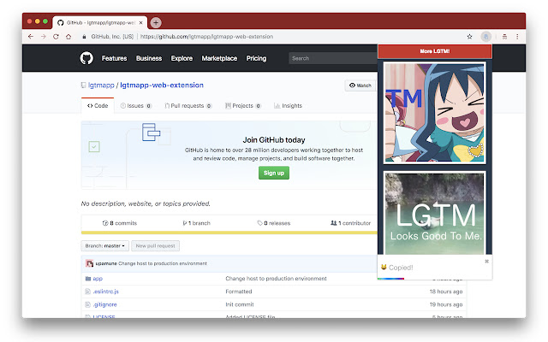Open Features in GitHub header

coord(114,58)
